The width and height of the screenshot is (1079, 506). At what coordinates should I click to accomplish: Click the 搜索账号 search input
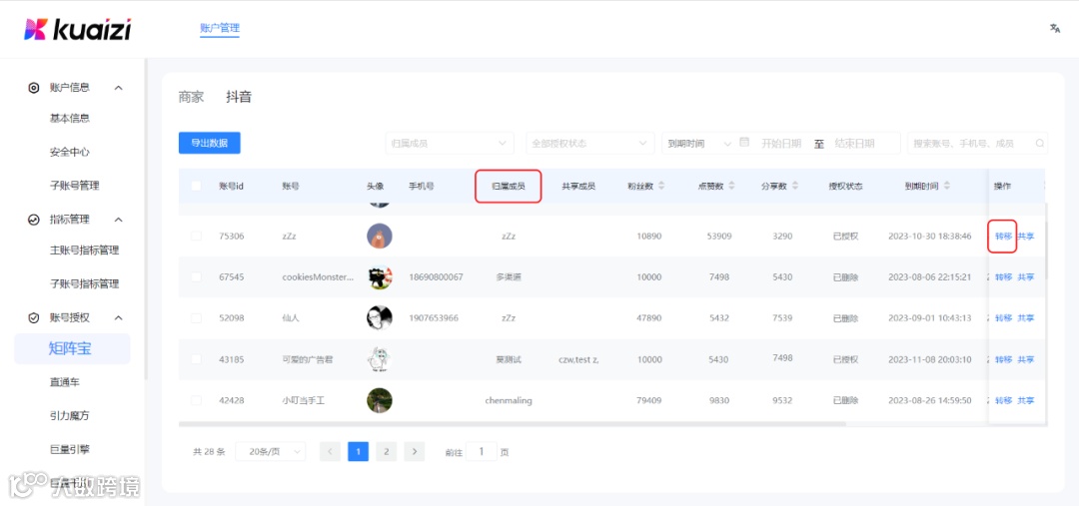click(x=978, y=143)
